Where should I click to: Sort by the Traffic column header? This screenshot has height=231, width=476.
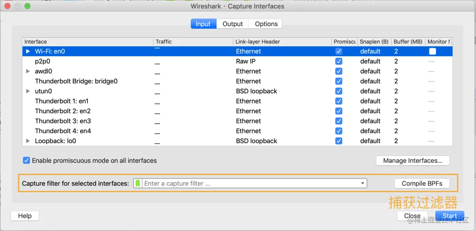tap(193, 41)
